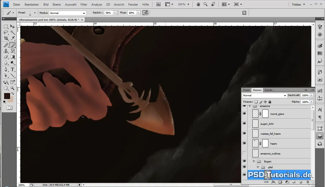Toggle lock all for layer
Screen dimensions: 325x187
[270, 102]
